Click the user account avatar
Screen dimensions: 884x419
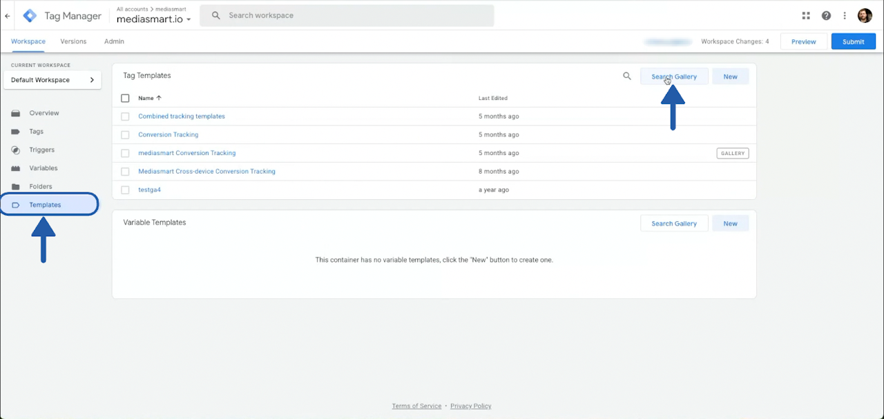point(865,16)
